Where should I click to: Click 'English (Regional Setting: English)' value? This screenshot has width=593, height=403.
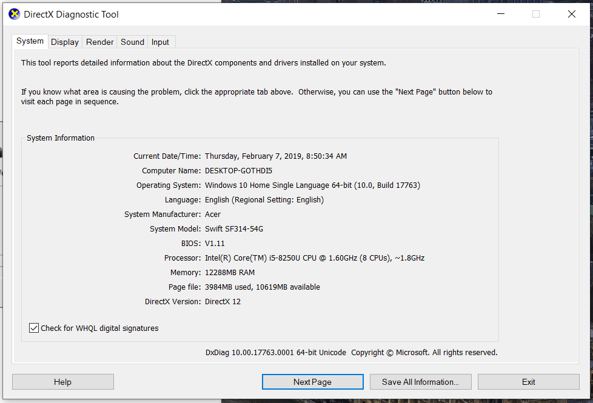(x=264, y=200)
